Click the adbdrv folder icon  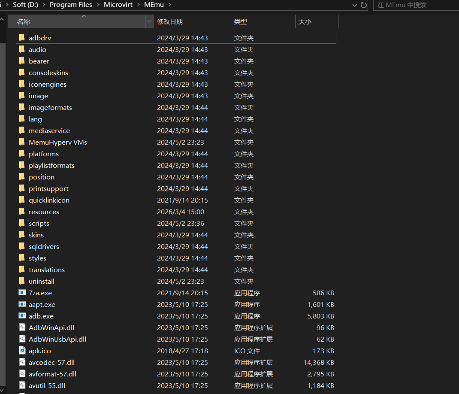coord(22,38)
